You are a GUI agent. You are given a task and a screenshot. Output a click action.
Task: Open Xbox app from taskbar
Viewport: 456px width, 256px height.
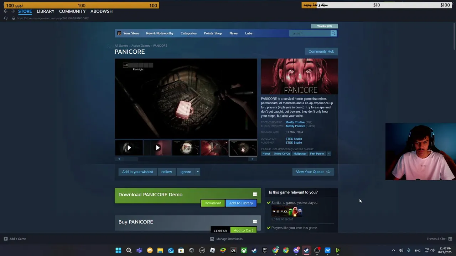point(244,250)
